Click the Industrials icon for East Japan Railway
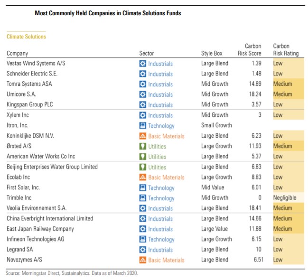The width and height of the screenshot is (308, 280). click(142, 229)
